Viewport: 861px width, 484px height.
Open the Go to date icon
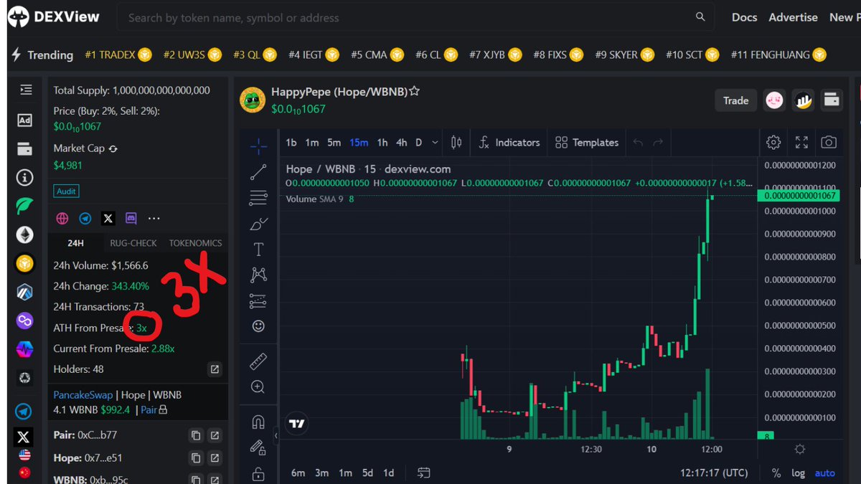pyautogui.click(x=424, y=473)
